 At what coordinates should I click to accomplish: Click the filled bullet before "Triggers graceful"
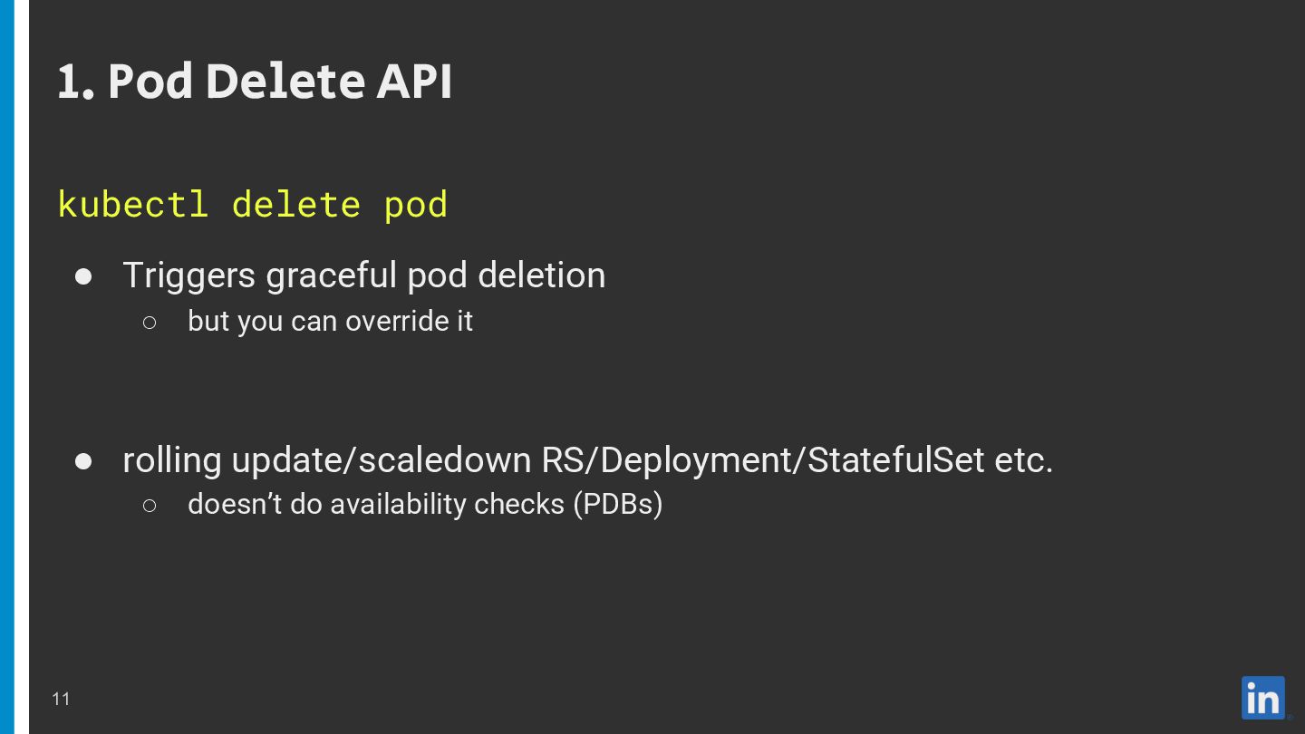83,276
